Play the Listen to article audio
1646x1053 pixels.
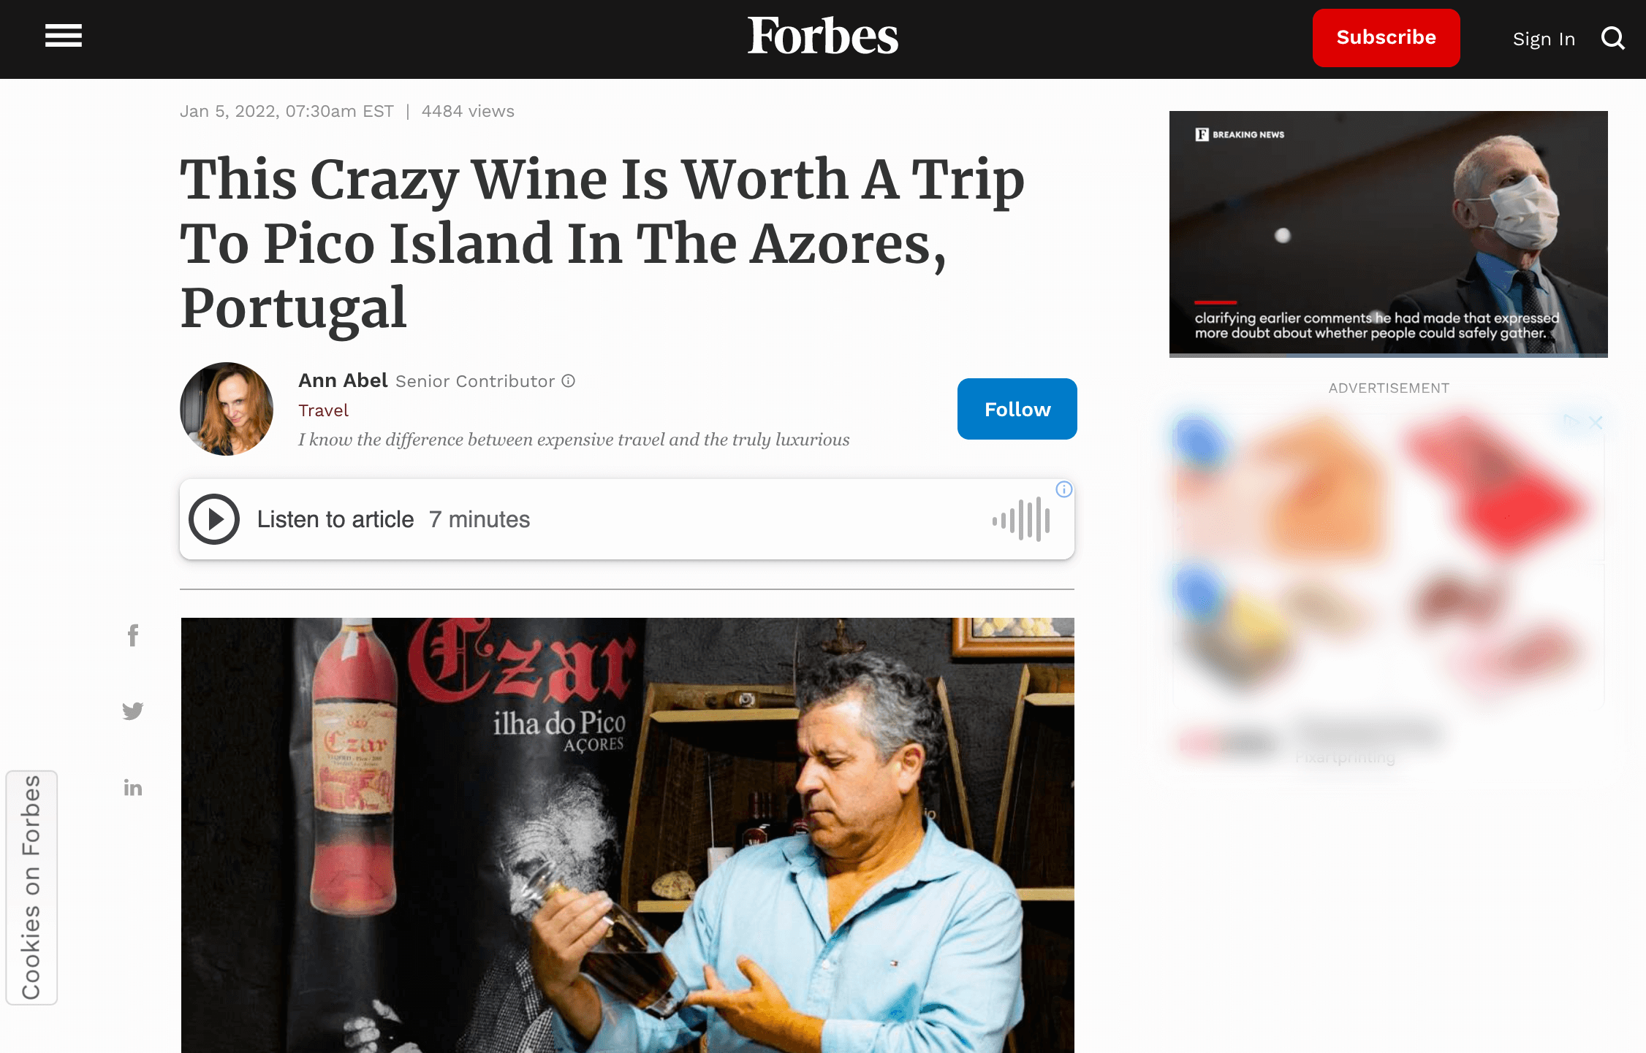point(214,519)
